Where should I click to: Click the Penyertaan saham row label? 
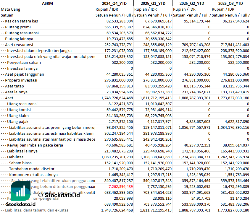pos(24,62)
